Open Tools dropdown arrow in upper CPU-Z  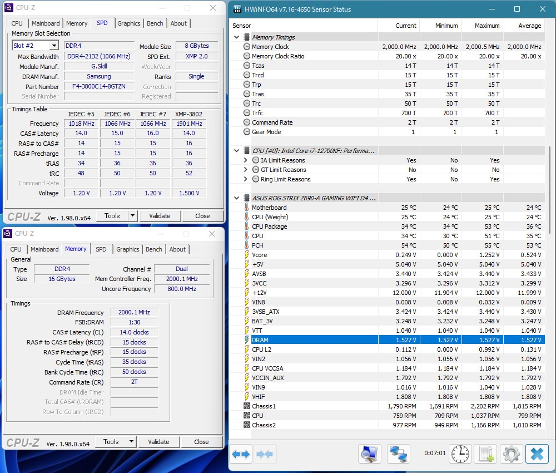[132, 215]
